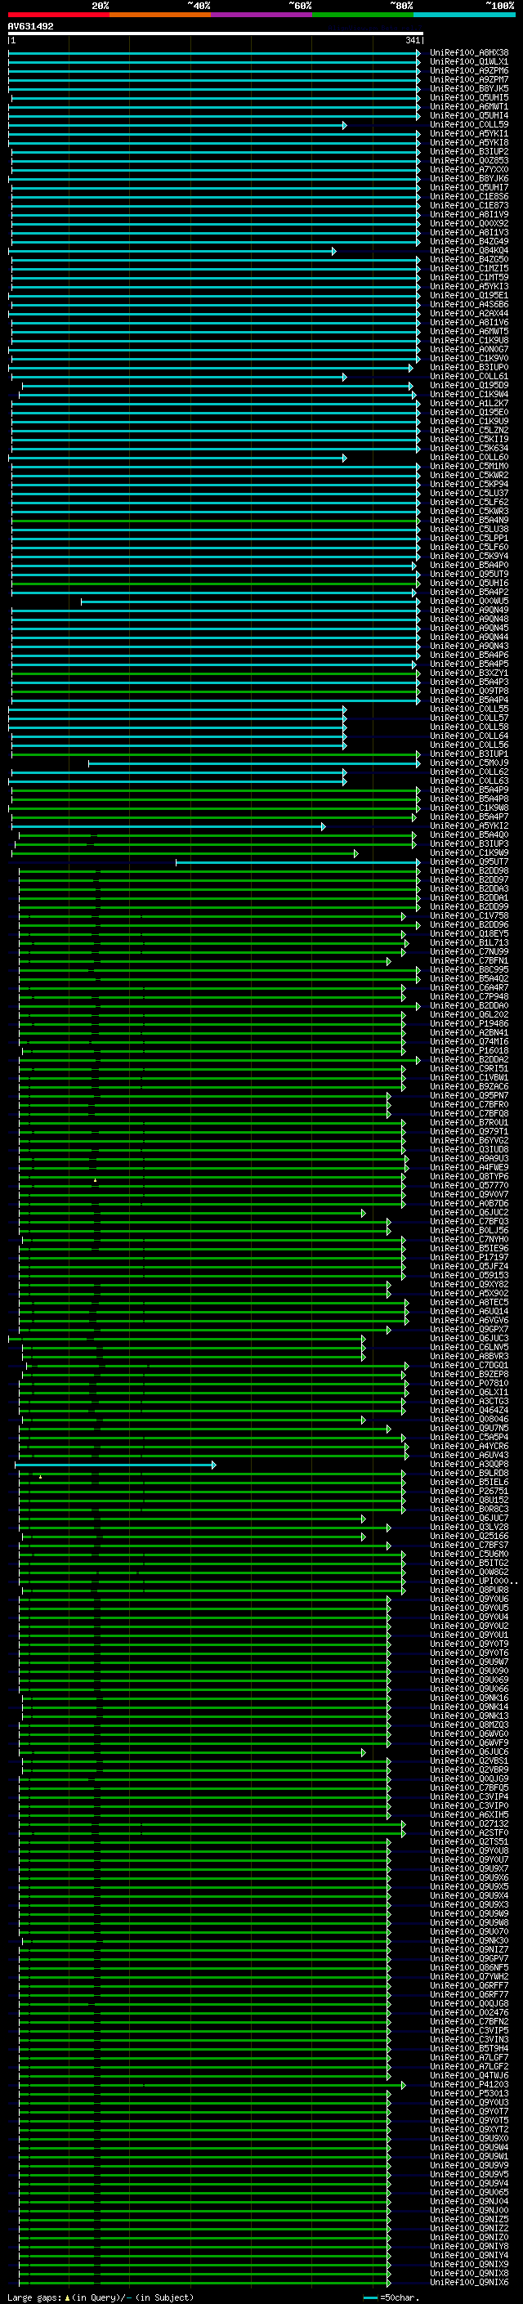Open hit UniRef100_Q1WLX1
The width and height of the screenshot is (523, 2304).
pyautogui.click(x=469, y=62)
